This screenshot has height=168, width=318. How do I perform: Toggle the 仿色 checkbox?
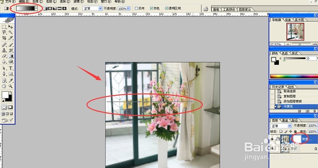pos(151,8)
